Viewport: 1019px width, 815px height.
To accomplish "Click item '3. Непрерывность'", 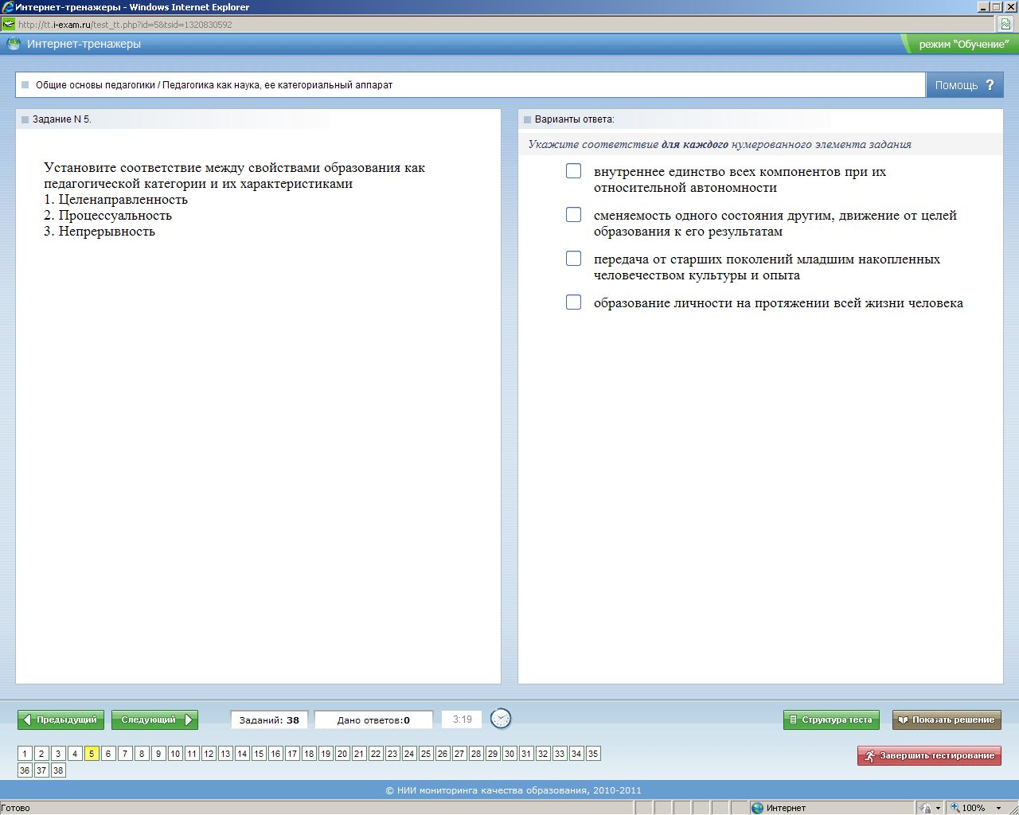I will (x=100, y=232).
